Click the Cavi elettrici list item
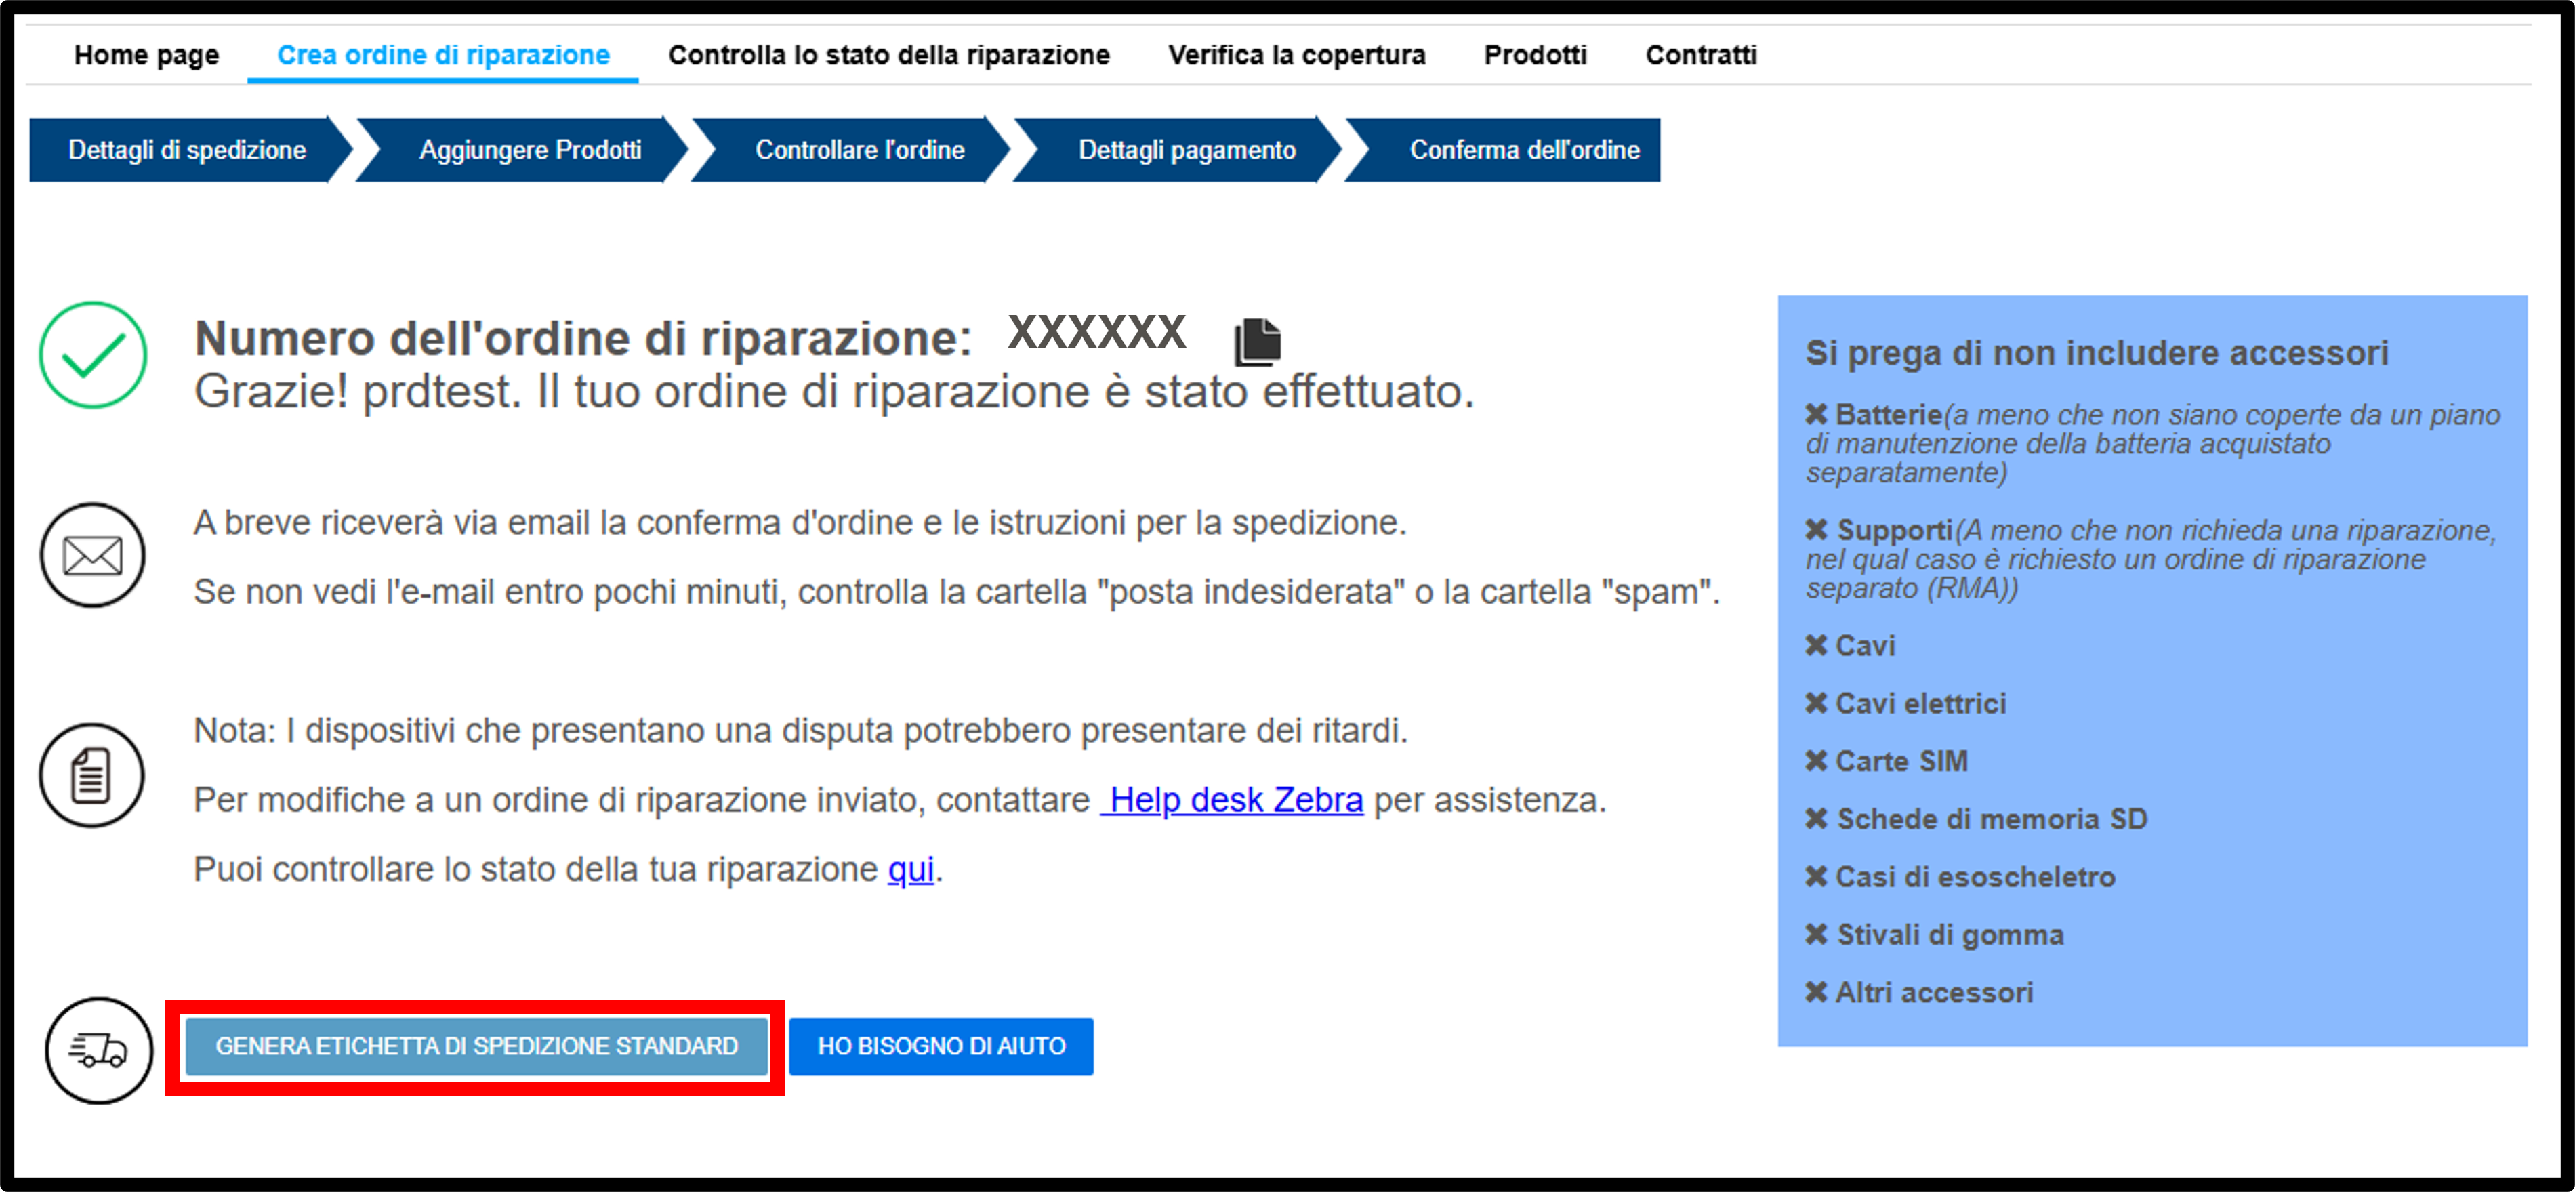Screen dimensions: 2575x1192 click(x=1906, y=704)
